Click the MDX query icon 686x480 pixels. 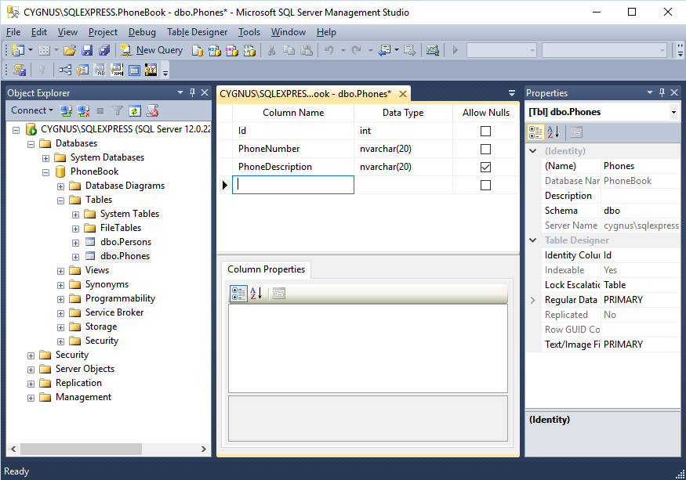(215, 50)
